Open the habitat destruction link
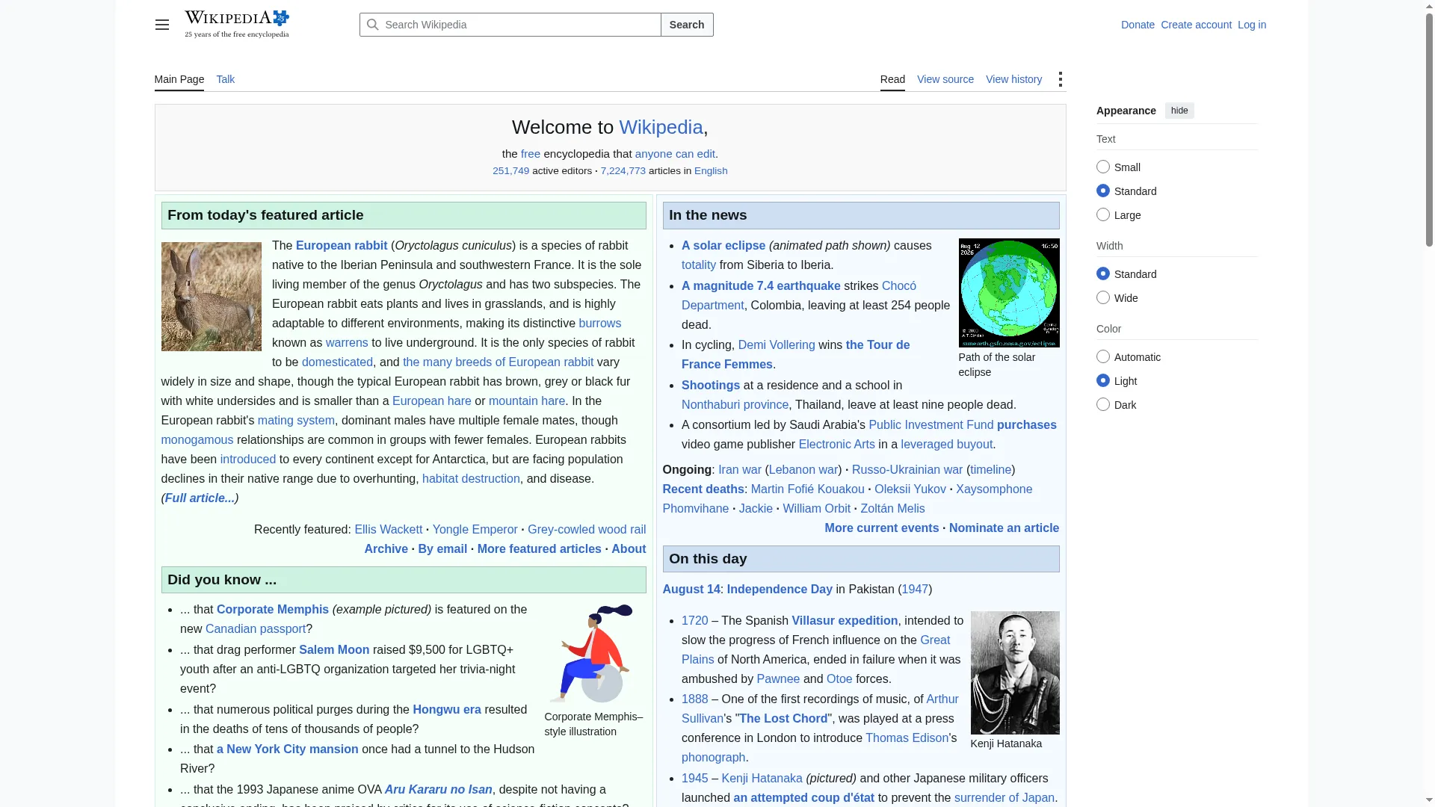 tap(471, 478)
